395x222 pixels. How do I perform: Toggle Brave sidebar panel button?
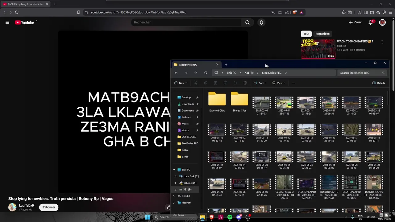pos(366,12)
